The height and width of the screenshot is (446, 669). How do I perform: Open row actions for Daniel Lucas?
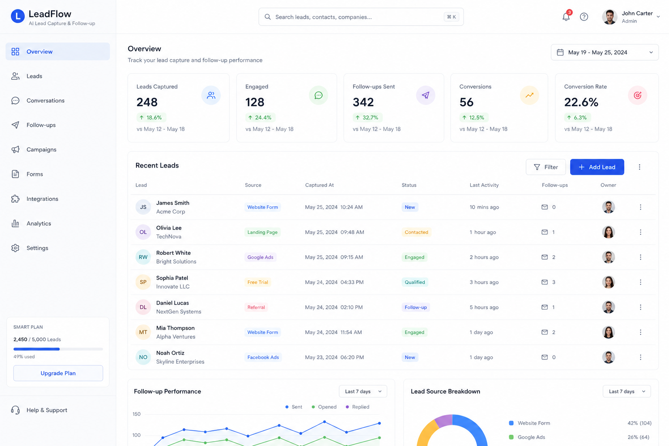[640, 307]
